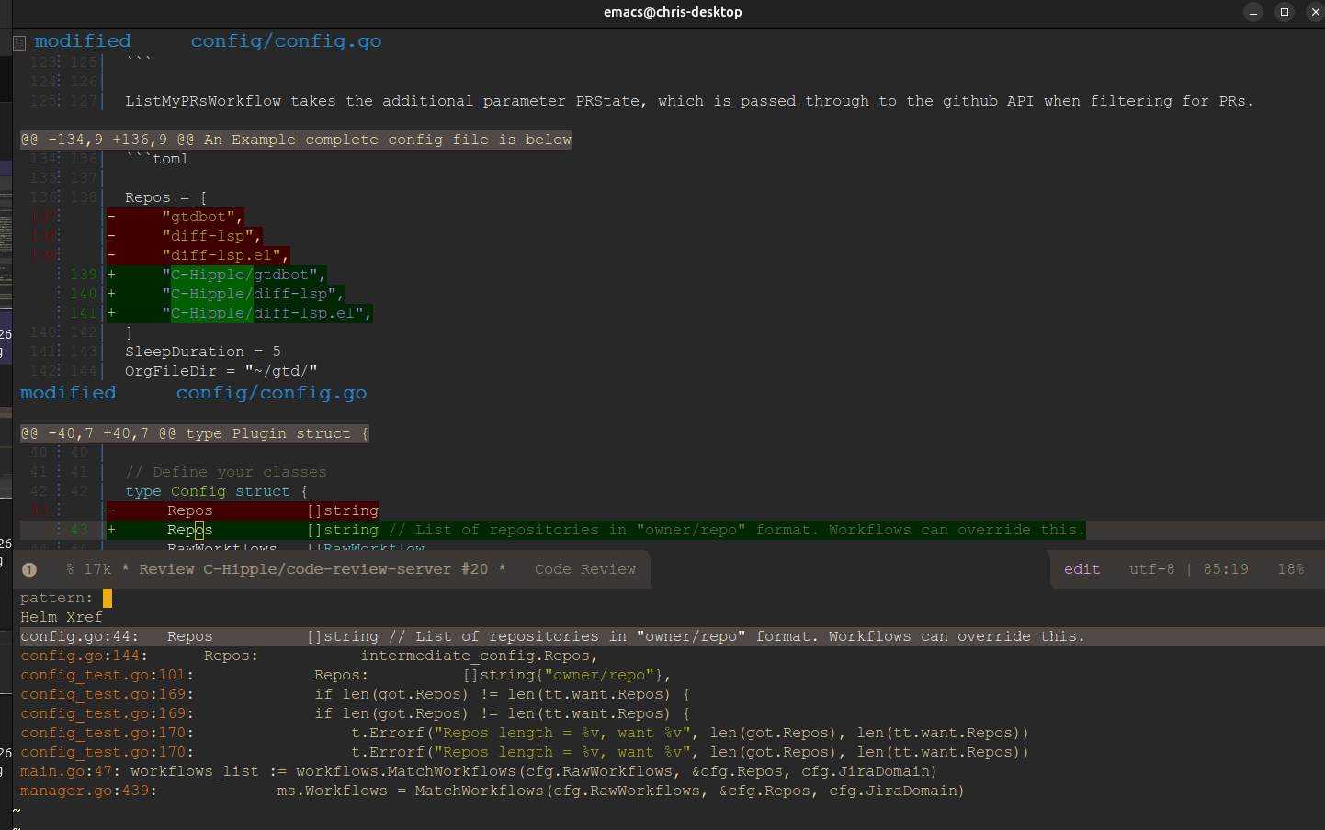This screenshot has height=830, width=1325.
Task: Click the second 'modified' section header
Action: click(x=68, y=393)
